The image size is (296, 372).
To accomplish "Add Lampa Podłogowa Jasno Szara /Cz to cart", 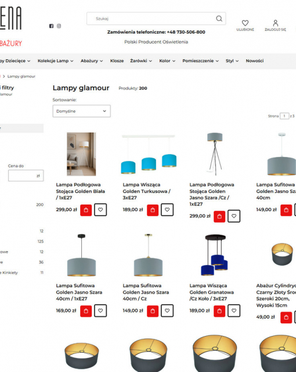I will (219, 216).
